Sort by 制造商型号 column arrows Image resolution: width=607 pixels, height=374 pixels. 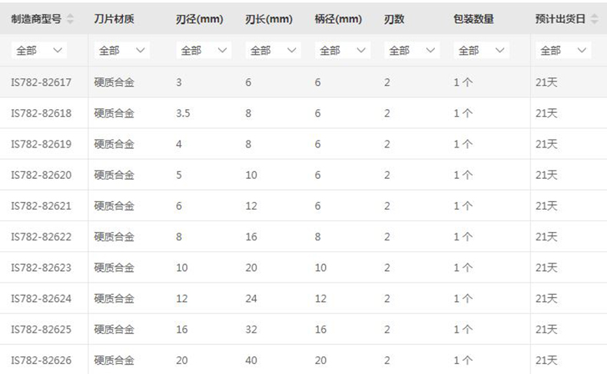(x=70, y=18)
